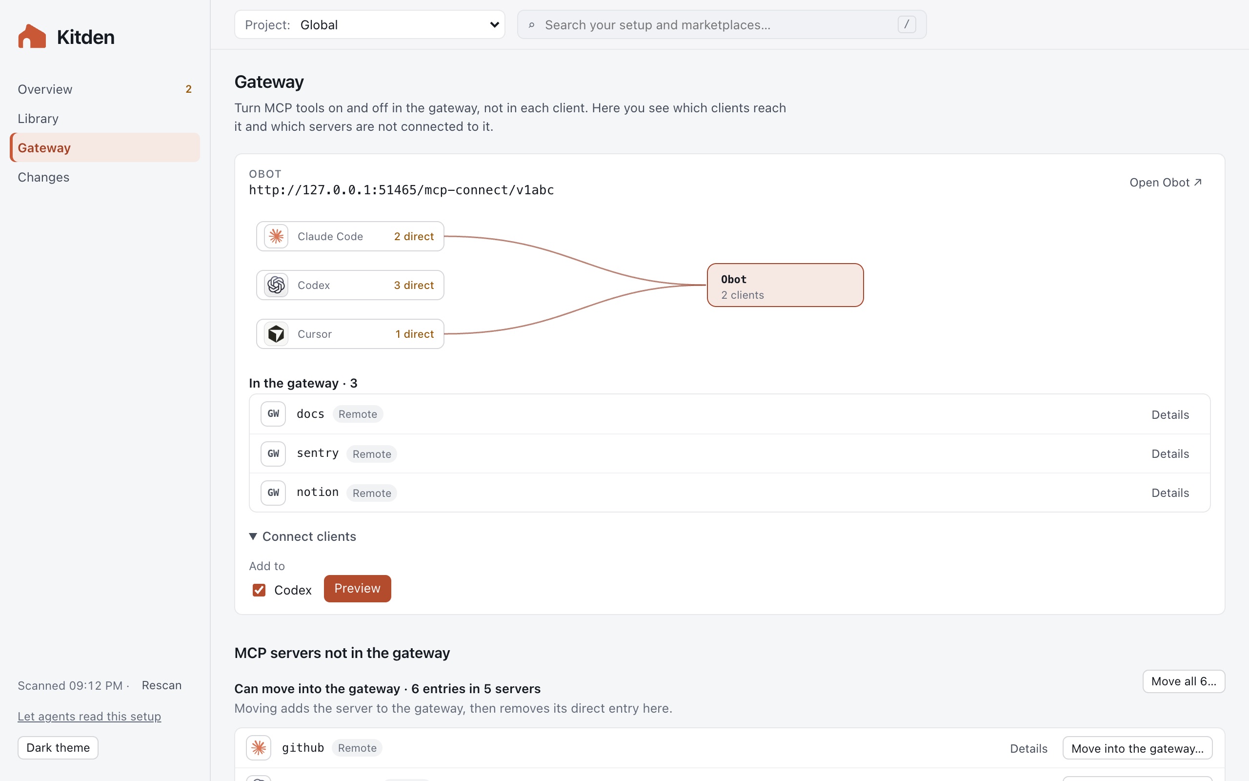Click the GW badge on the docs row

(273, 414)
